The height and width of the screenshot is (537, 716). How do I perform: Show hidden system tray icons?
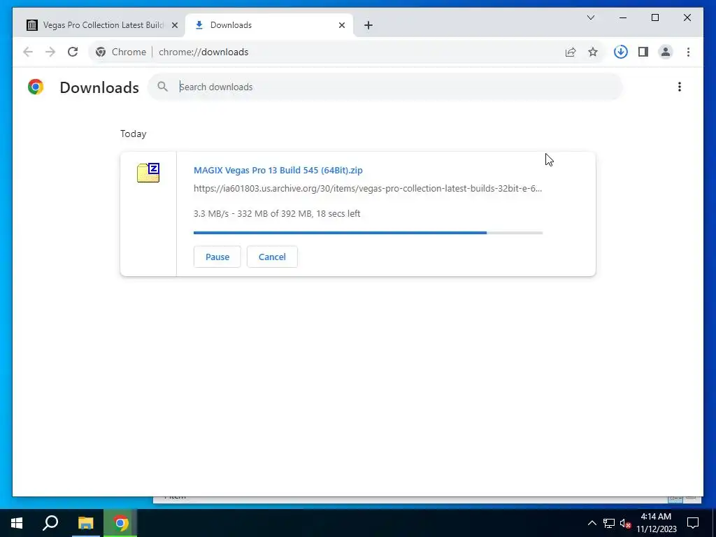point(592,523)
